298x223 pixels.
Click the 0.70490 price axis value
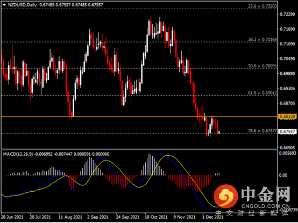(287, 59)
